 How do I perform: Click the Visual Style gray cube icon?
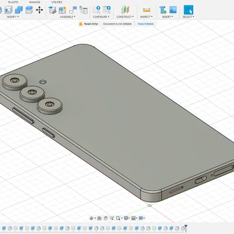point(133,218)
